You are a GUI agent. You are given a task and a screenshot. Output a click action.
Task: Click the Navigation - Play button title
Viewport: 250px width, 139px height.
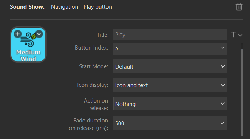point(82,7)
